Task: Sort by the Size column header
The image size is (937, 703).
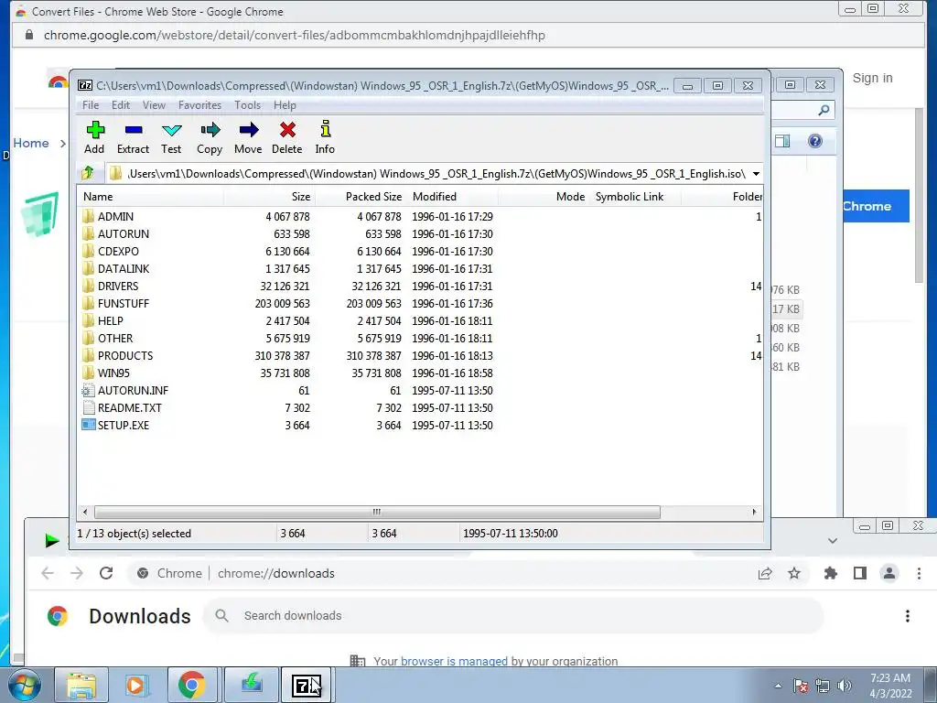Action: 270,197
